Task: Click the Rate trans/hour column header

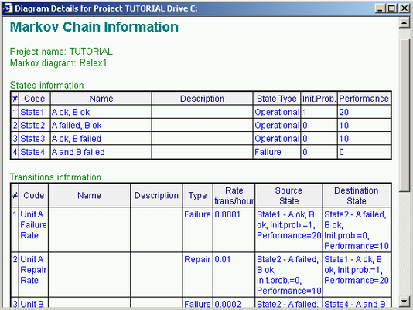Action: tap(234, 196)
